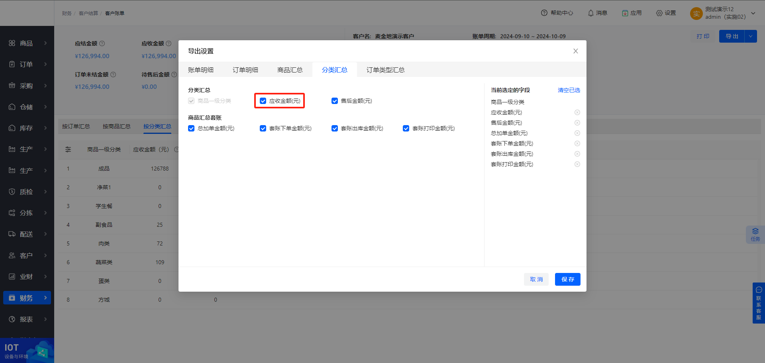Remove 套账打印金额(元) from selected fields
Screen dimensions: 765x363
point(577,164)
